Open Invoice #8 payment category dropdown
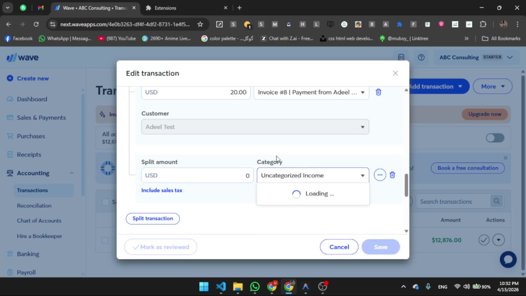This screenshot has height=296, width=526. [x=311, y=92]
